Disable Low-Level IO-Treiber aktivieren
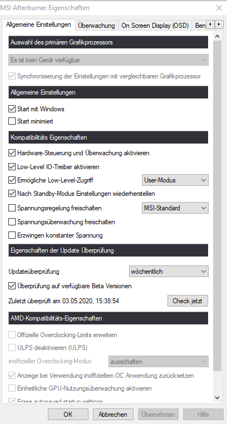The height and width of the screenshot is (424, 227). [12, 167]
